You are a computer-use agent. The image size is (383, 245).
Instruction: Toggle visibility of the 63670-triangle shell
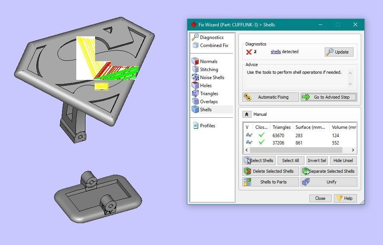pyautogui.click(x=249, y=135)
